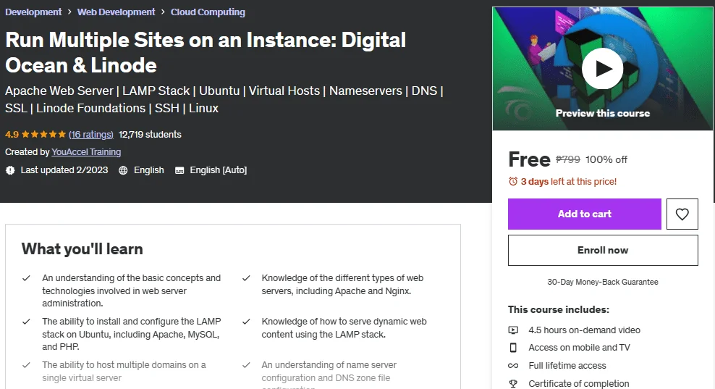
Task: Click Access on mobile and TV text
Action: pyautogui.click(x=579, y=348)
